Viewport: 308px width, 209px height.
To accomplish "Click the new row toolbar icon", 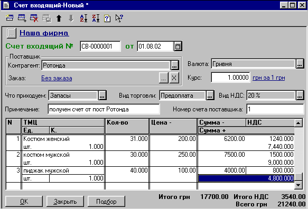I will pyautogui.click(x=9, y=18).
